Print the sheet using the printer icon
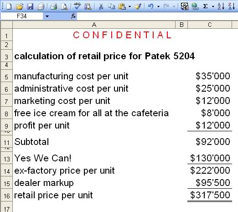 click(53, 6)
